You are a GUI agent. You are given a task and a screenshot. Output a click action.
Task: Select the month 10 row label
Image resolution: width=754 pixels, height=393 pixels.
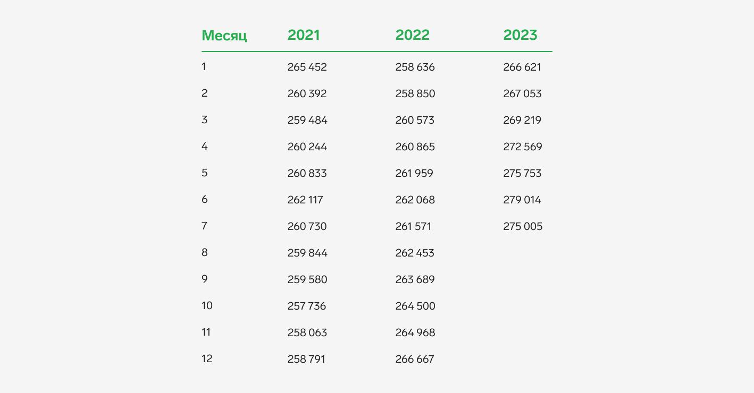pyautogui.click(x=207, y=306)
